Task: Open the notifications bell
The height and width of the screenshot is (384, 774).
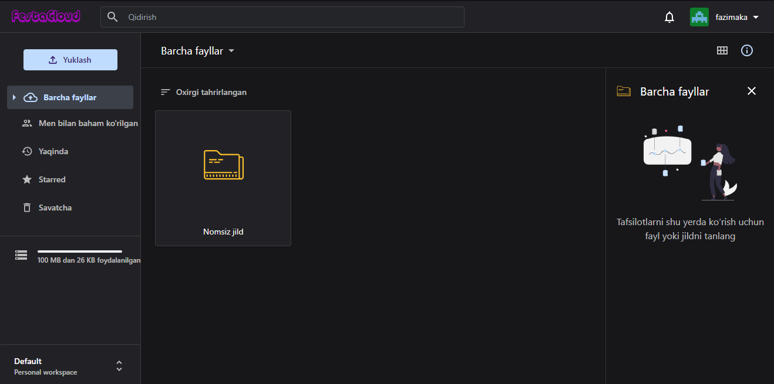Action: [669, 18]
